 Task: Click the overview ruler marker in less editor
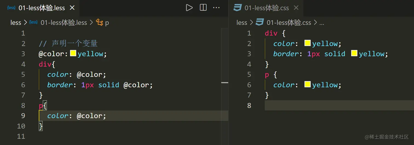[x=225, y=82]
